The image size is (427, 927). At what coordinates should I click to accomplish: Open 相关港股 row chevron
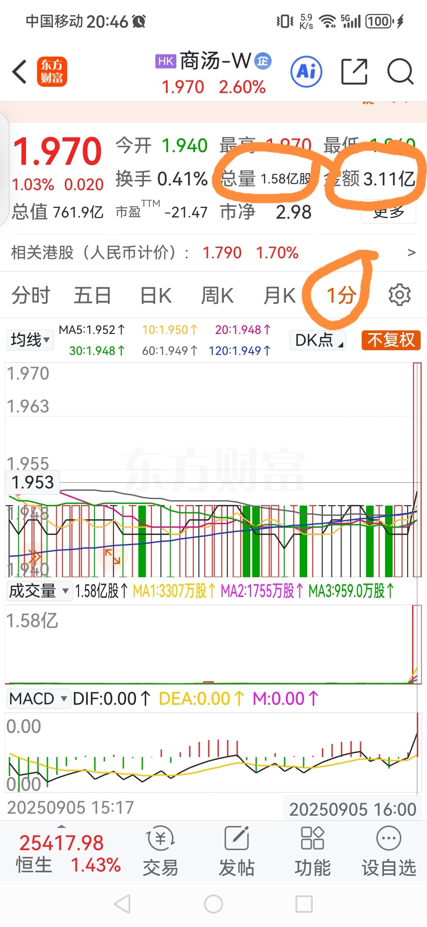pos(411,252)
